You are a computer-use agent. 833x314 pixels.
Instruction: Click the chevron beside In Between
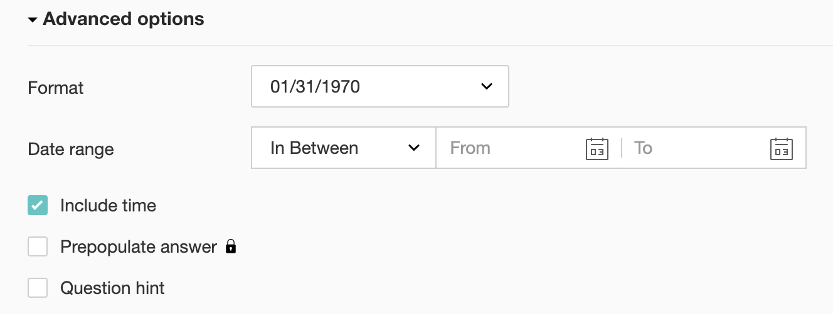tap(413, 148)
